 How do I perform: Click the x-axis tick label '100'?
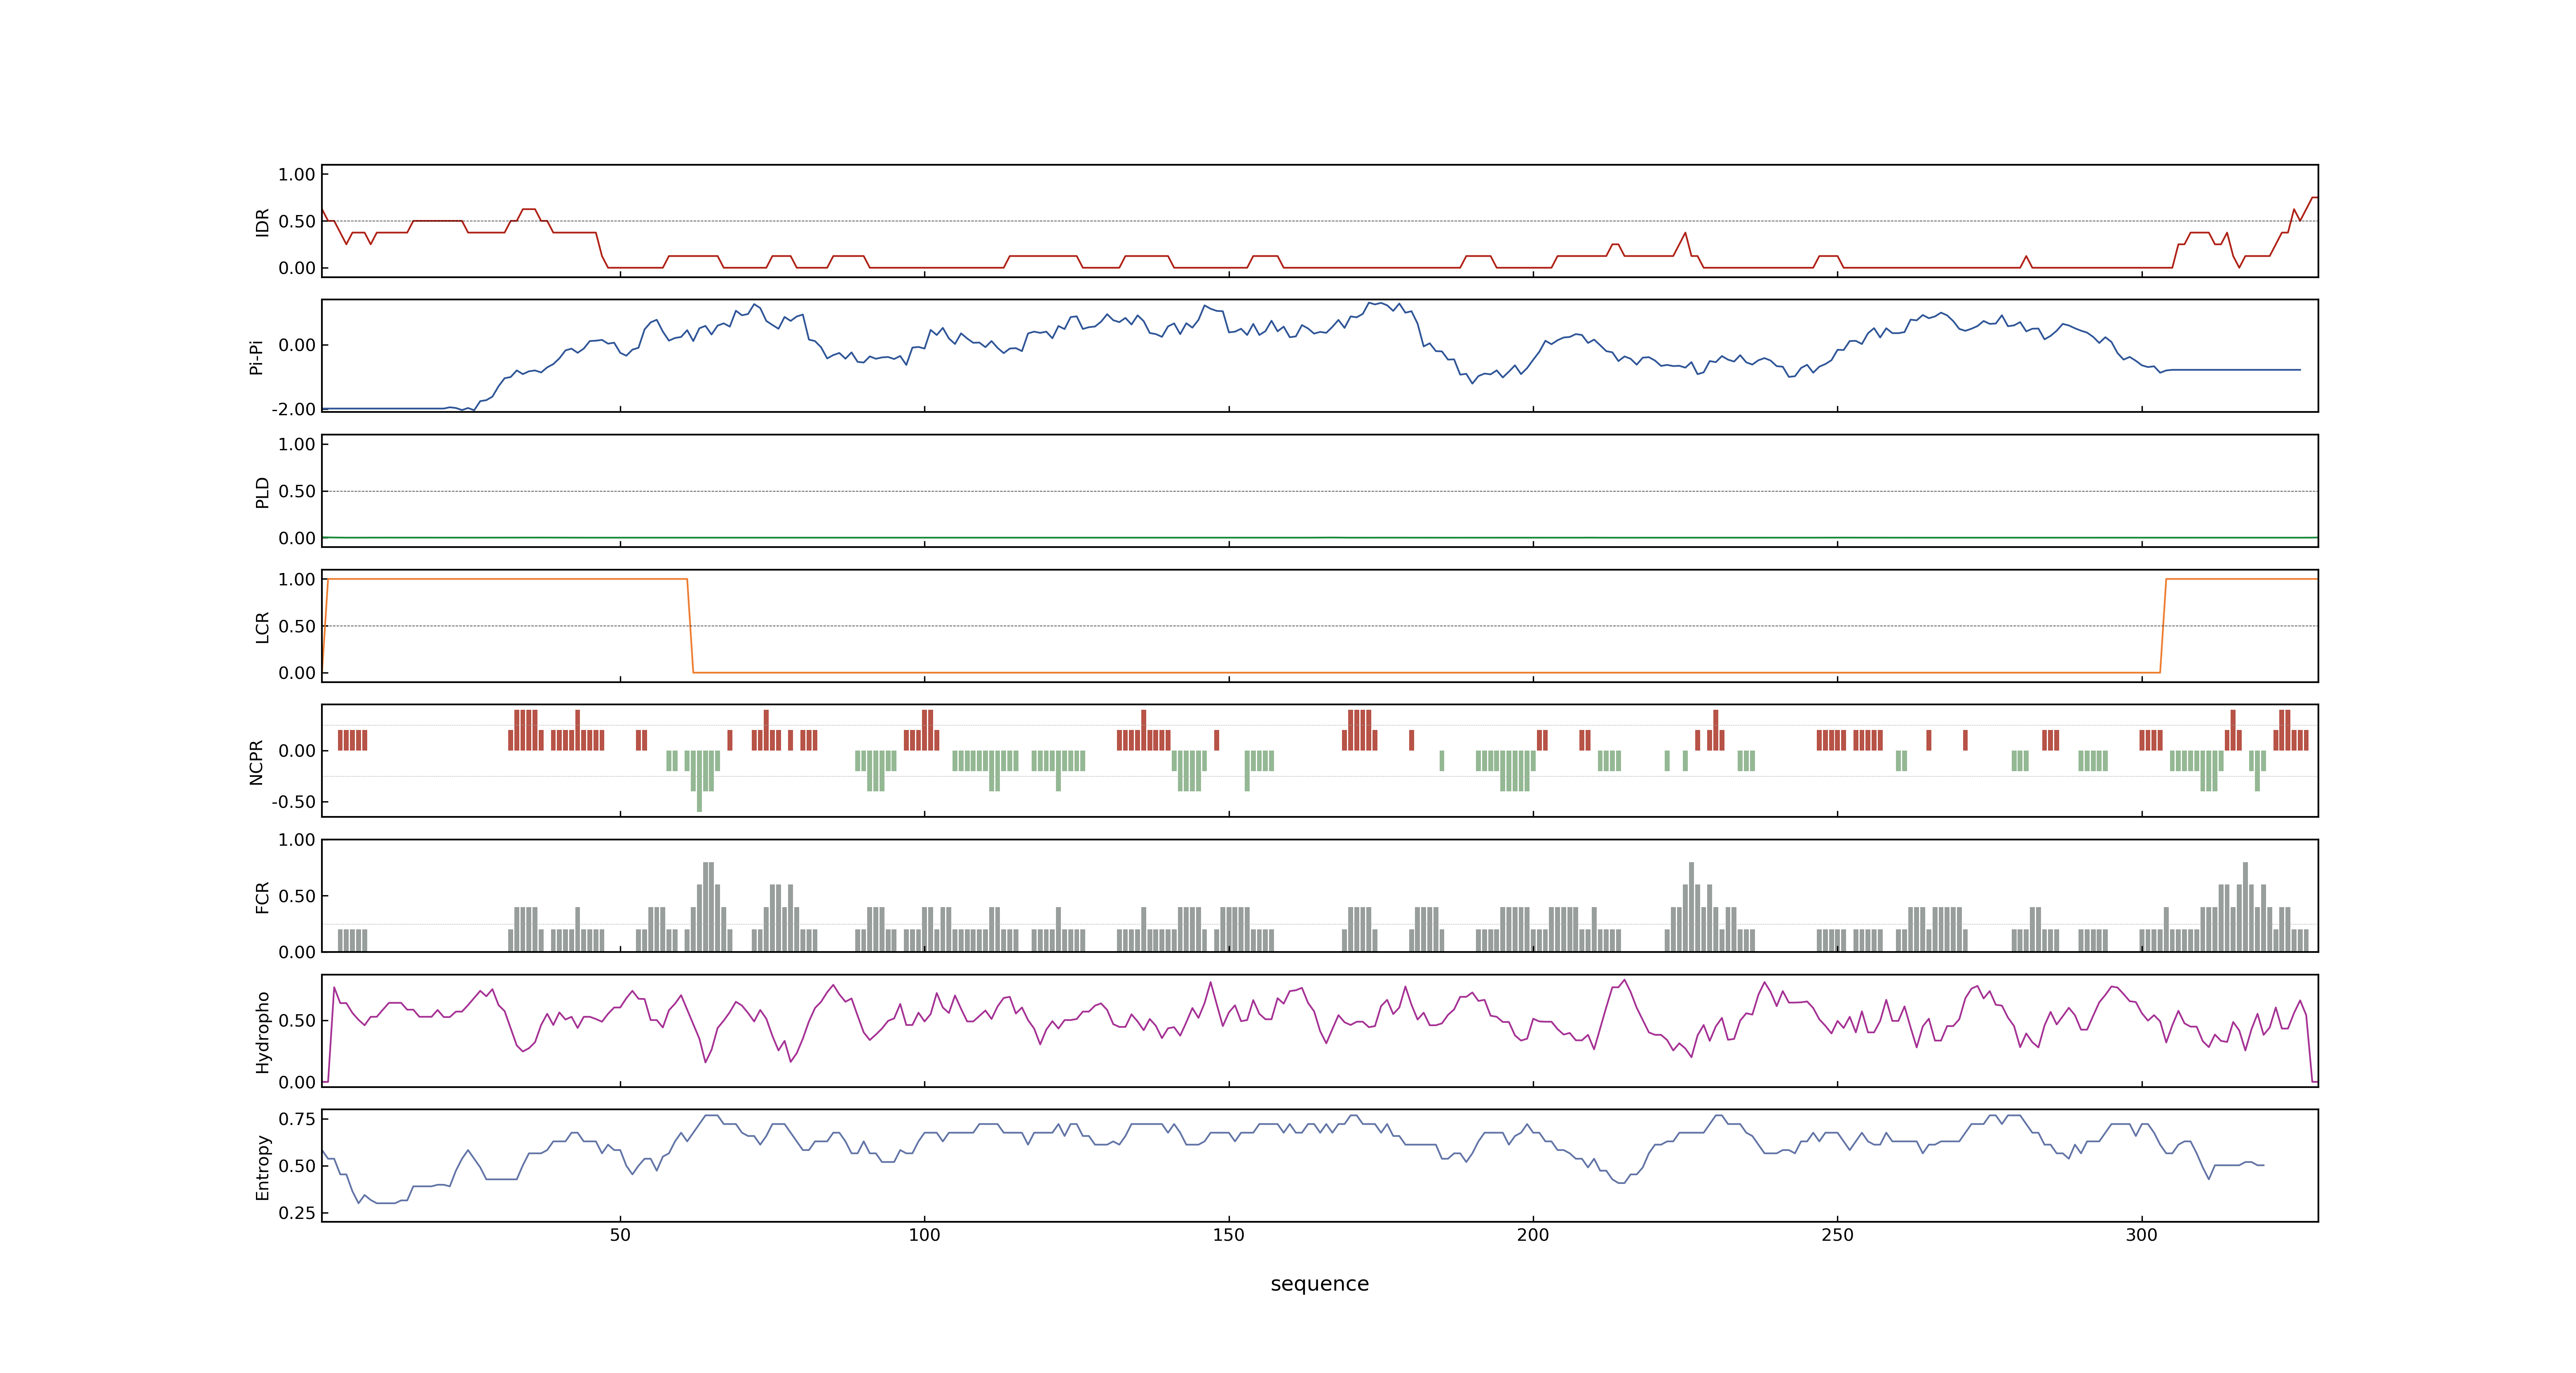pos(924,1235)
